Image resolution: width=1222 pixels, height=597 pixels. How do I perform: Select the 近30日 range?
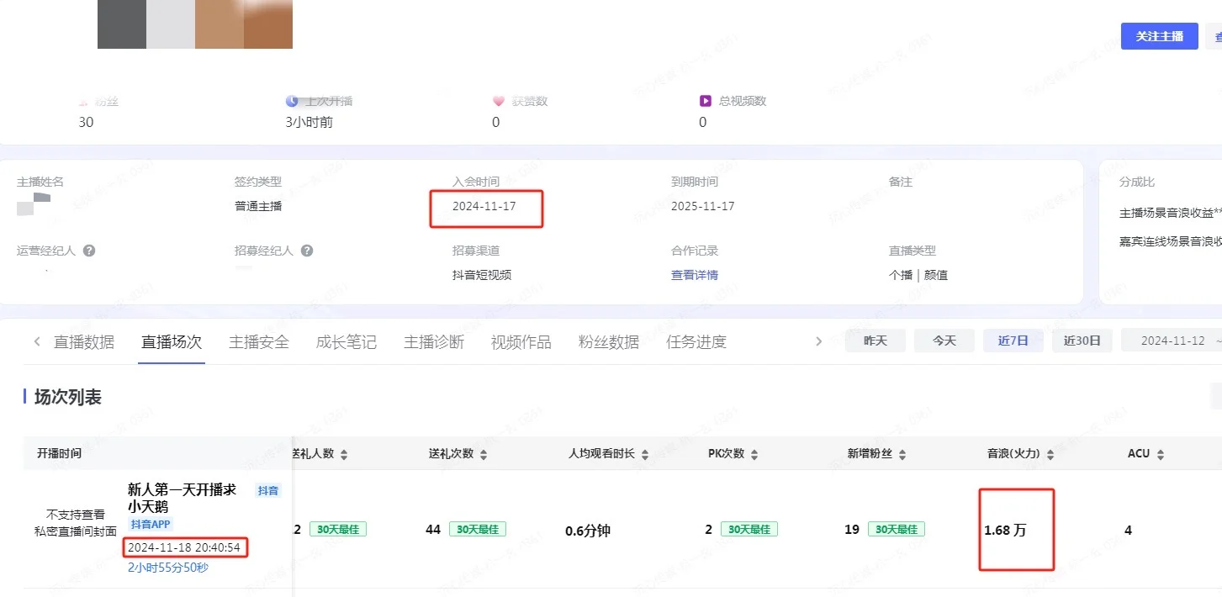(1082, 341)
